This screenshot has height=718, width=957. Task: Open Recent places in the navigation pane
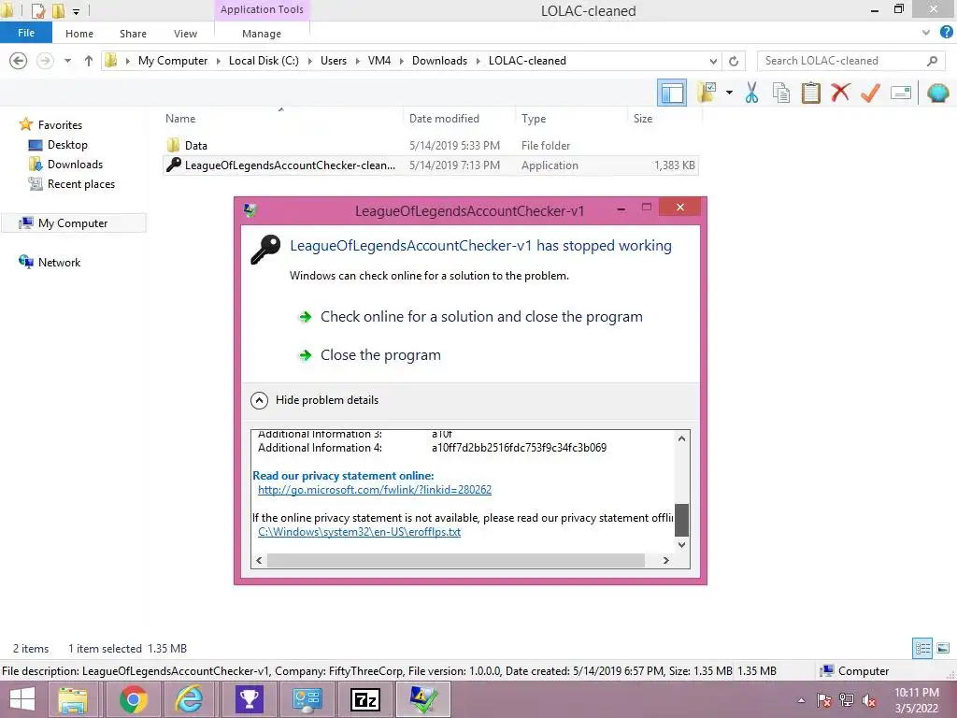[80, 184]
